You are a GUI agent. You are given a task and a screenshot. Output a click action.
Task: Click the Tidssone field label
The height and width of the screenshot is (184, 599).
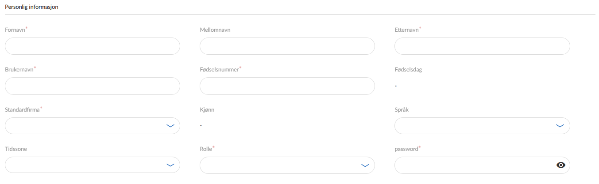coord(15,149)
